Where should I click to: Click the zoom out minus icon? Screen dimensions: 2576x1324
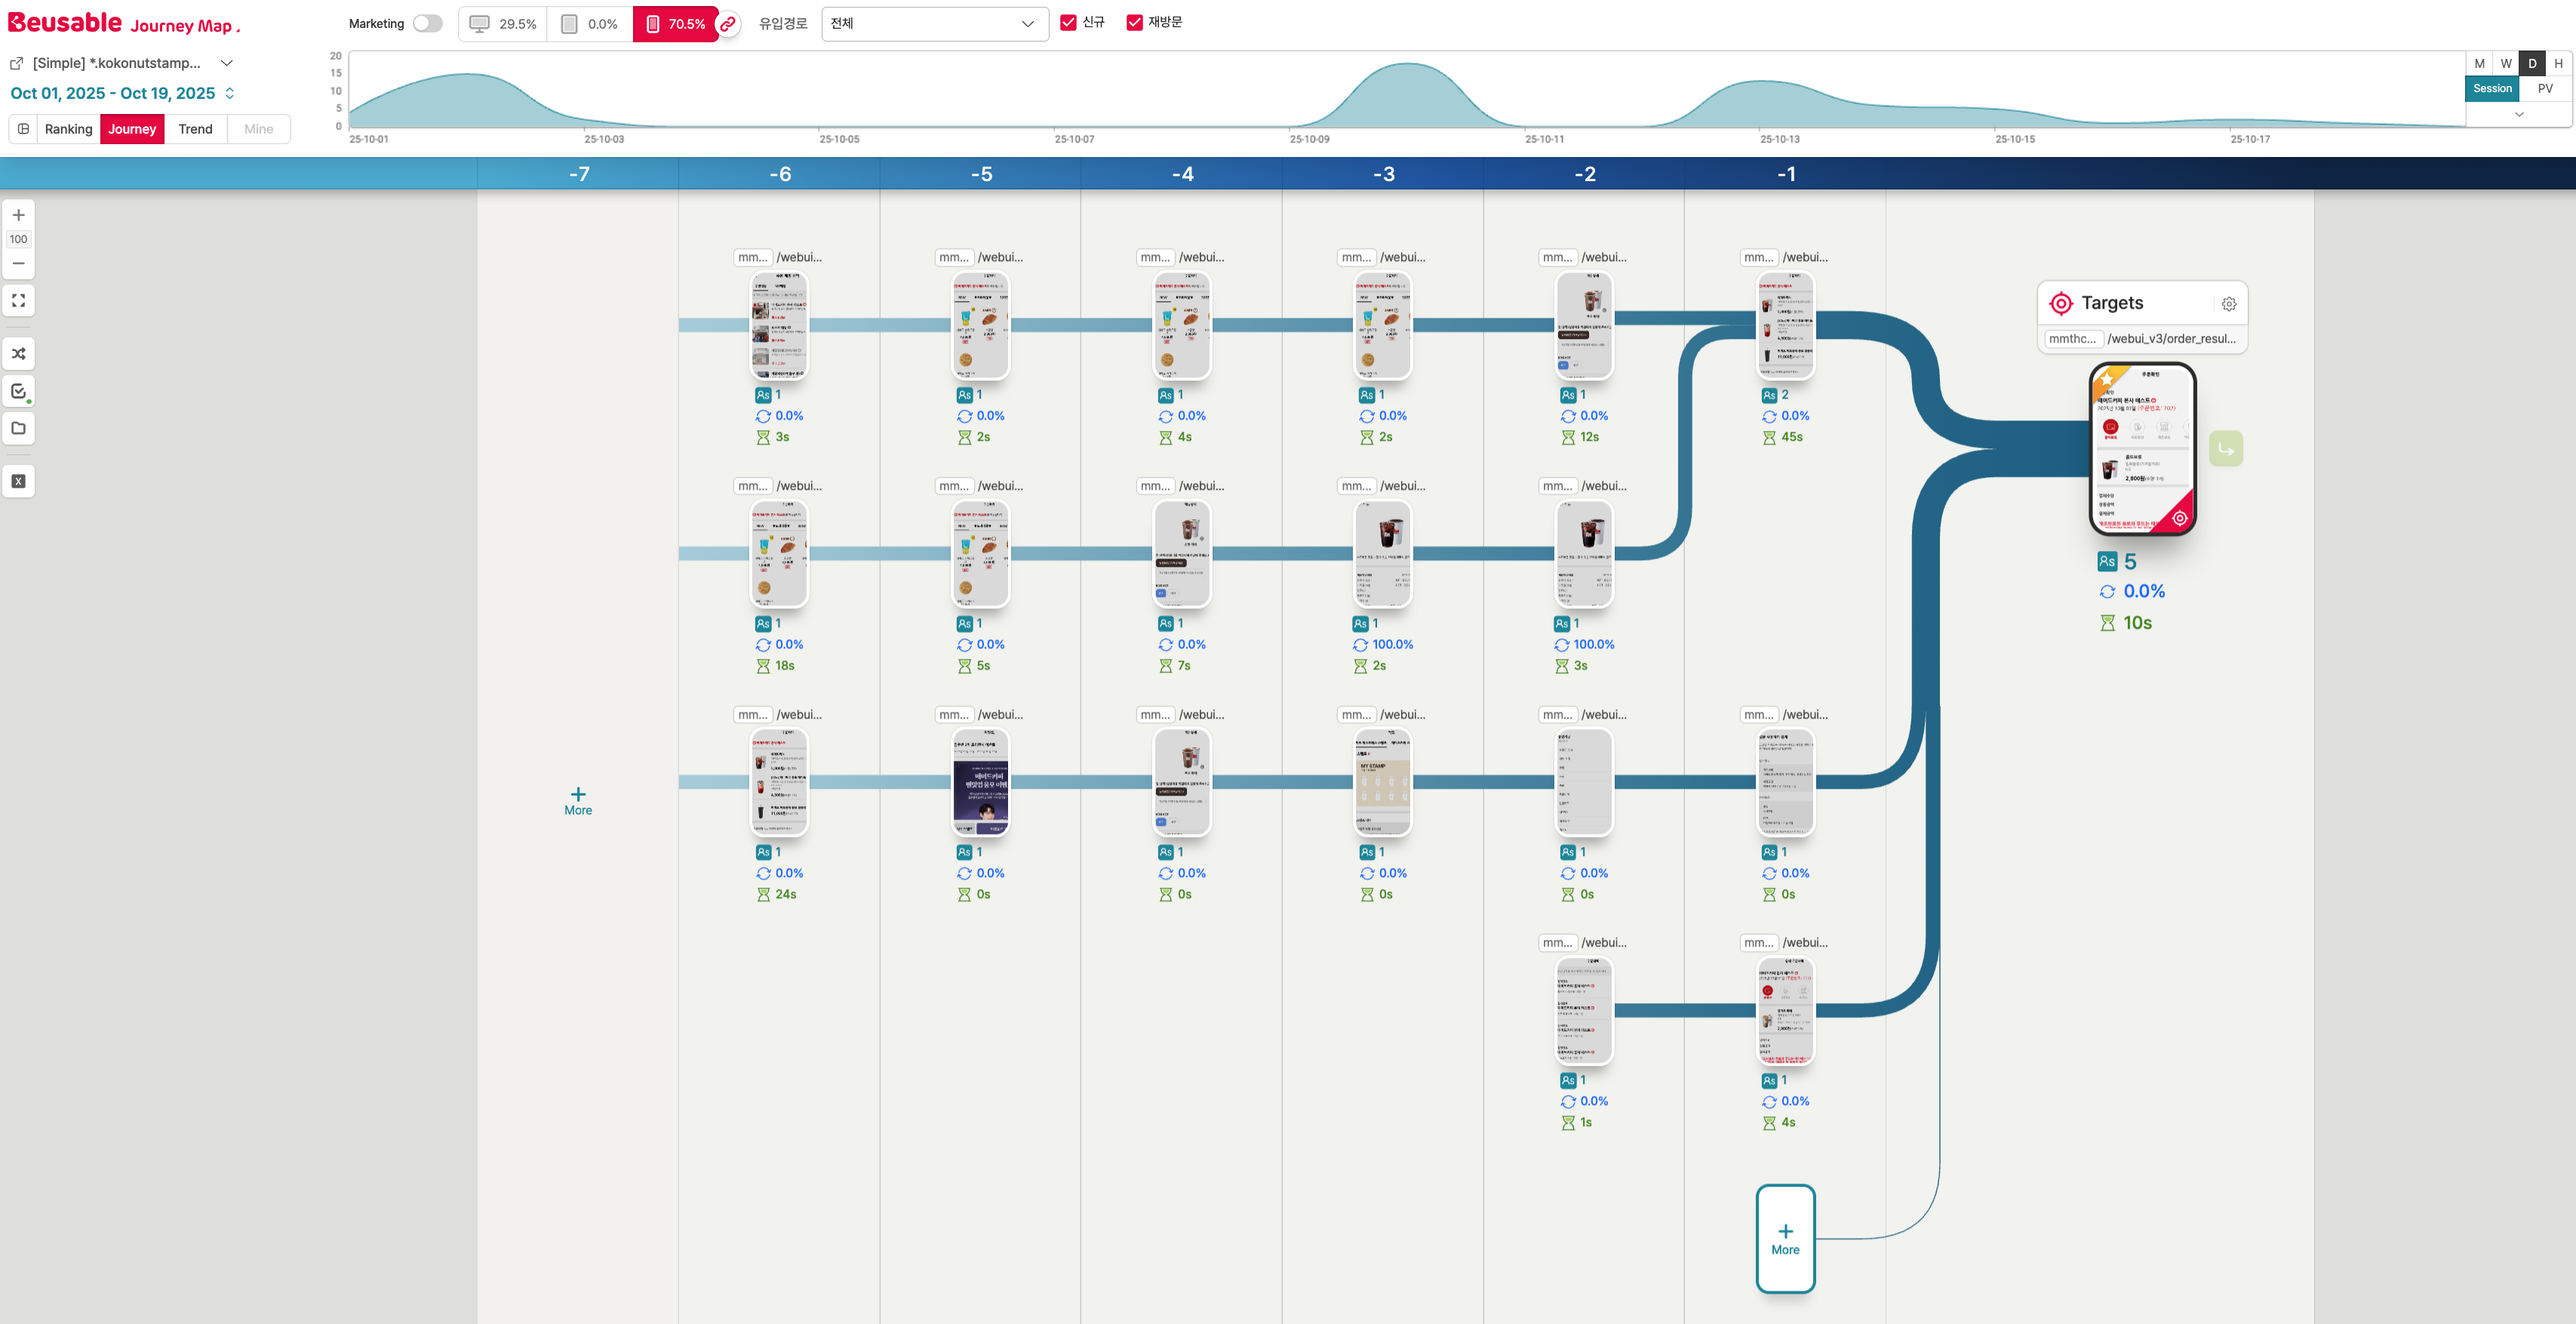coord(18,263)
